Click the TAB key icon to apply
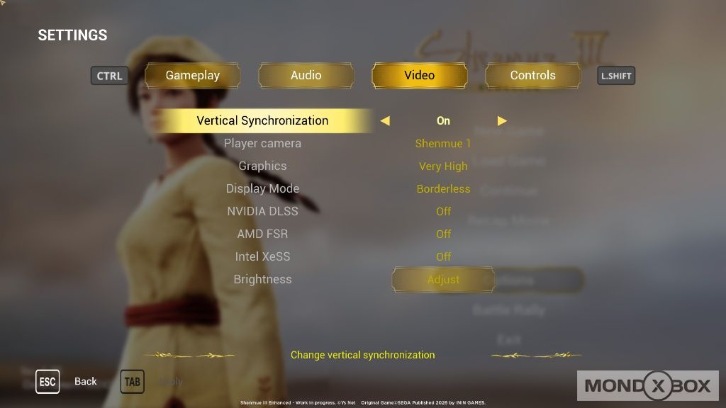This screenshot has height=408, width=726. [132, 382]
